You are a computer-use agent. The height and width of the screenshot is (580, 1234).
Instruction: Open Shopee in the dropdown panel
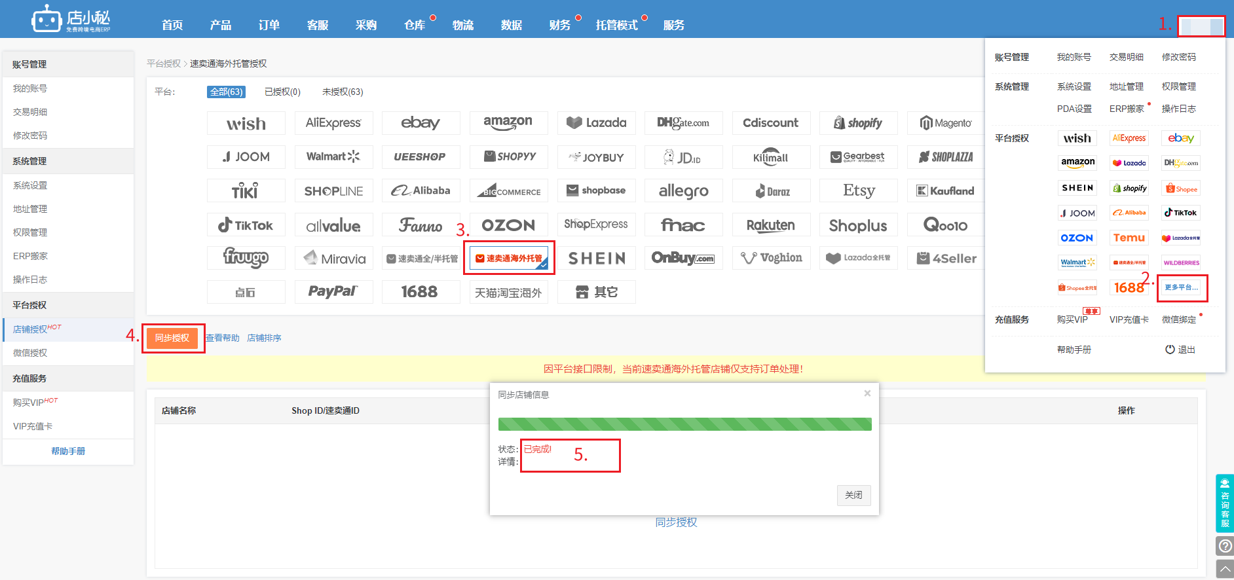click(x=1181, y=189)
